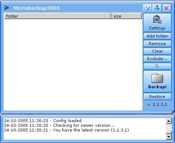Screen dimensions: 175x143
Task: Sort by the folder column header
Action: pos(57,16)
